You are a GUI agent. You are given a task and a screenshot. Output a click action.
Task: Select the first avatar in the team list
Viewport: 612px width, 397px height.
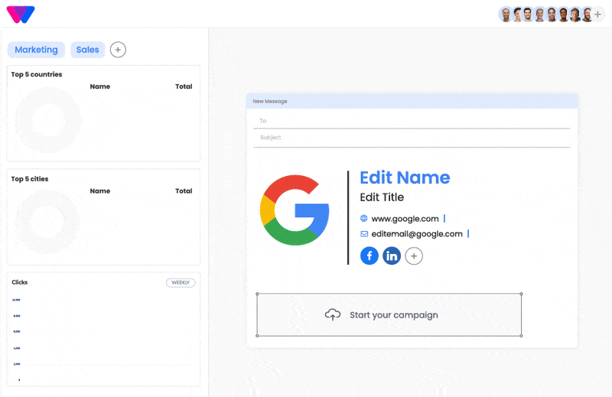click(505, 15)
